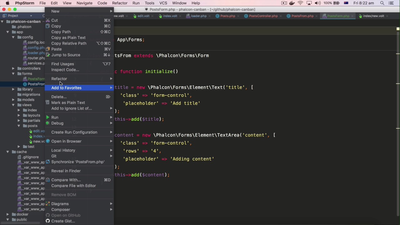Expand the models folder

click(13, 100)
